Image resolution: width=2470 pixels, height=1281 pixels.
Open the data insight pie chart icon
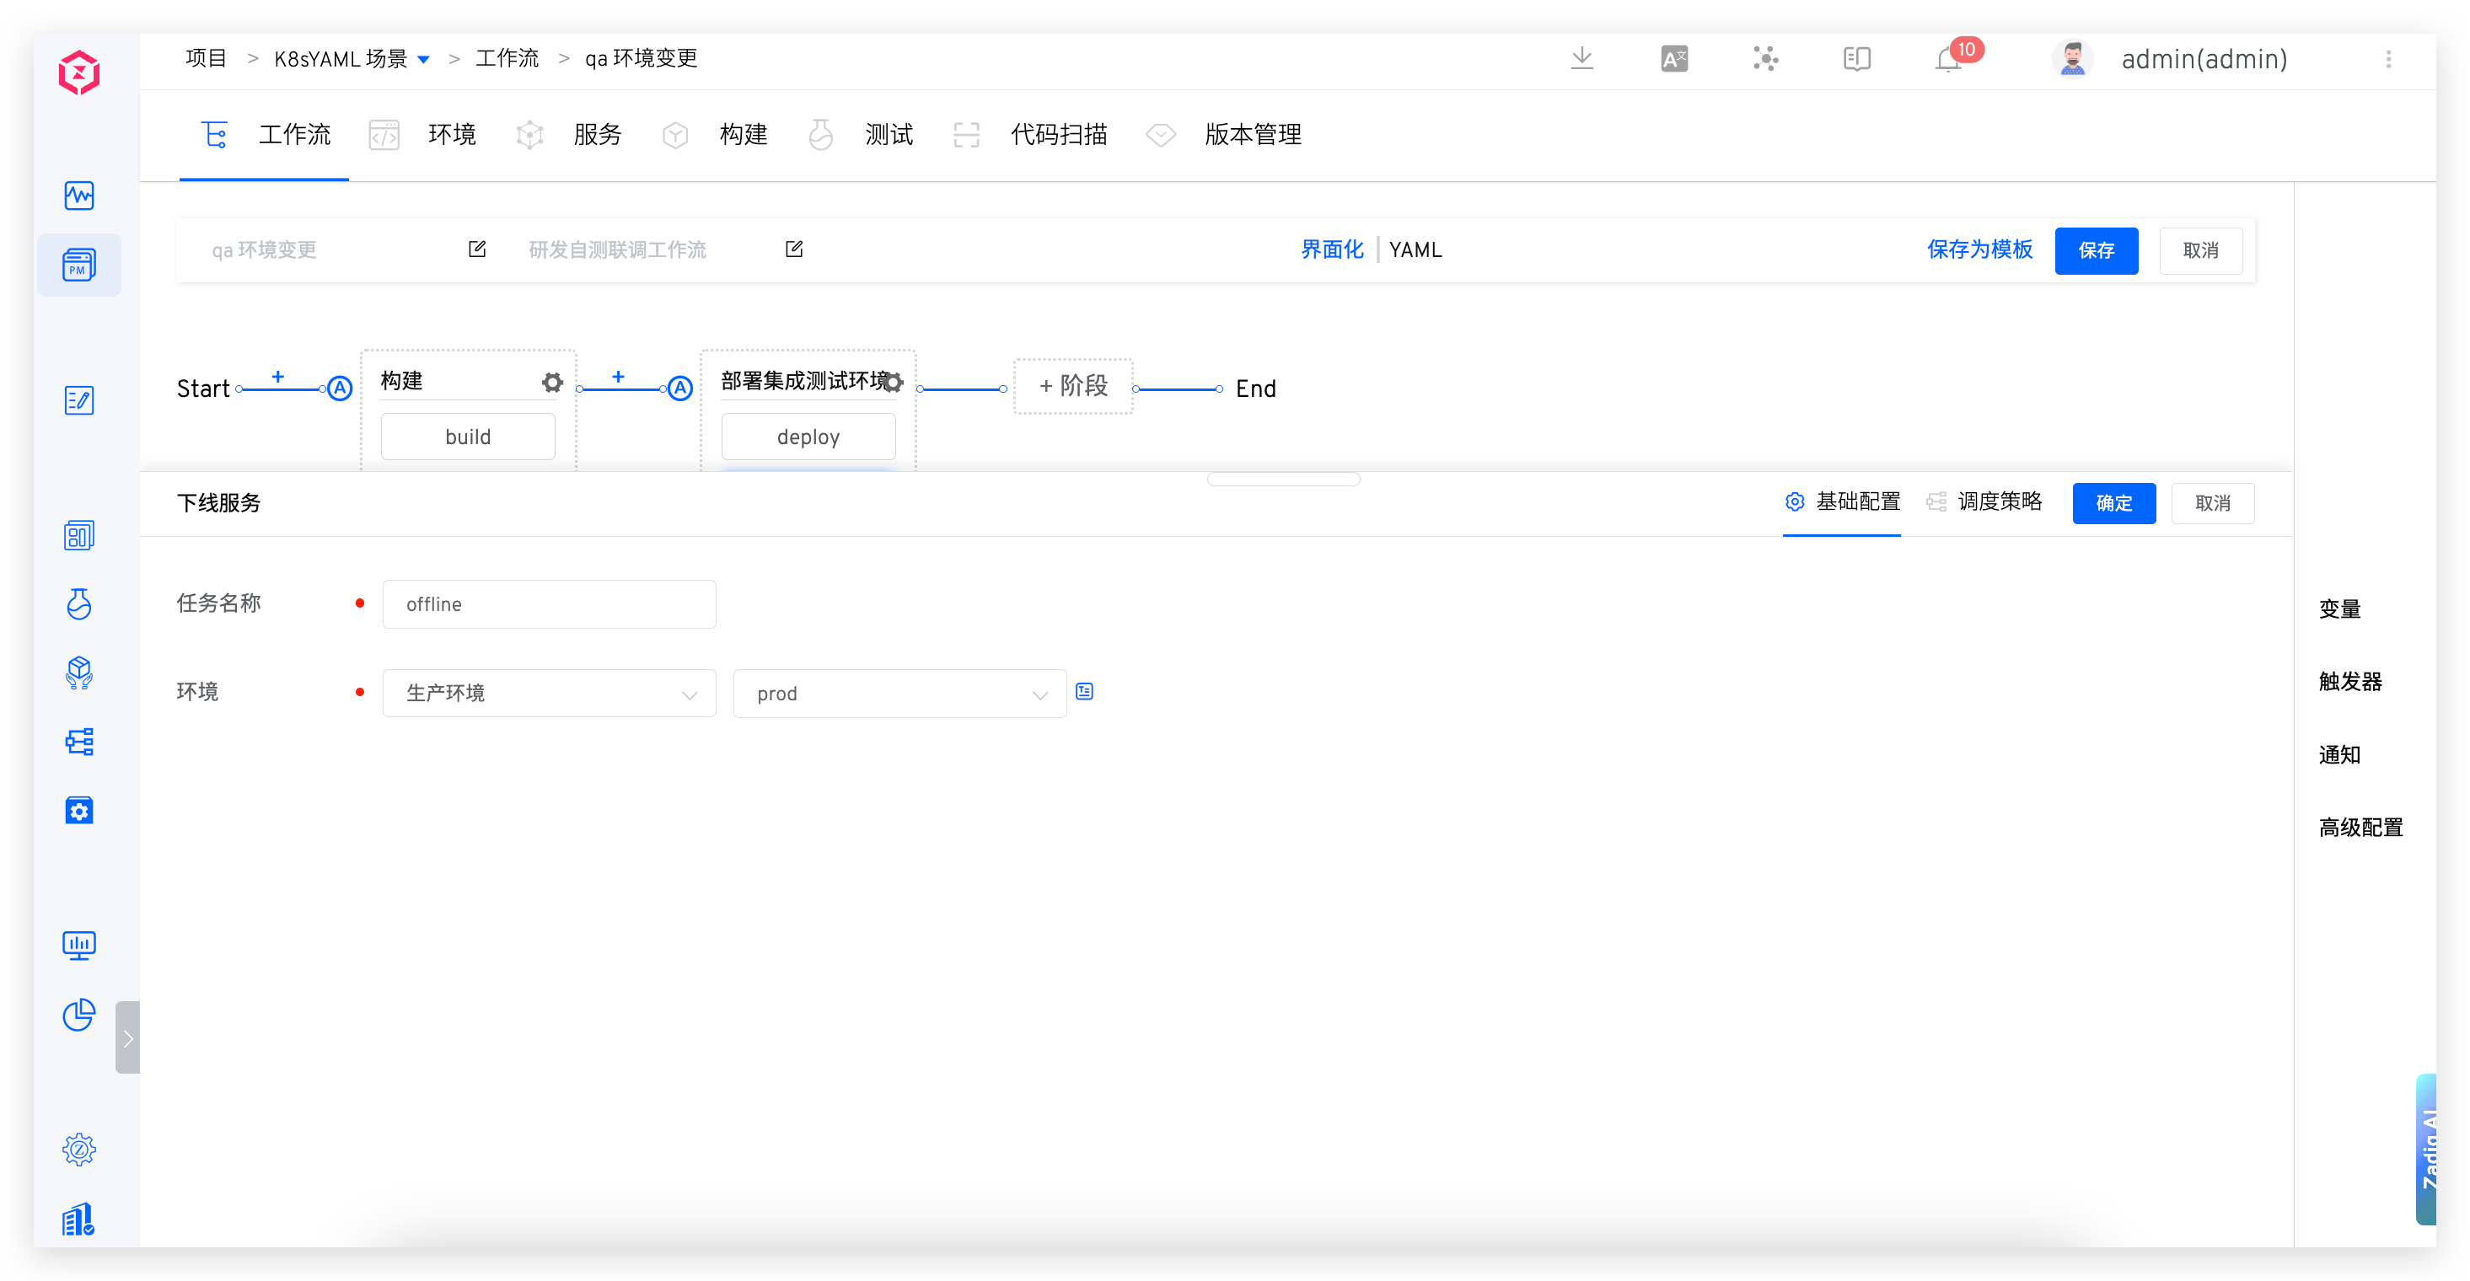point(78,1015)
